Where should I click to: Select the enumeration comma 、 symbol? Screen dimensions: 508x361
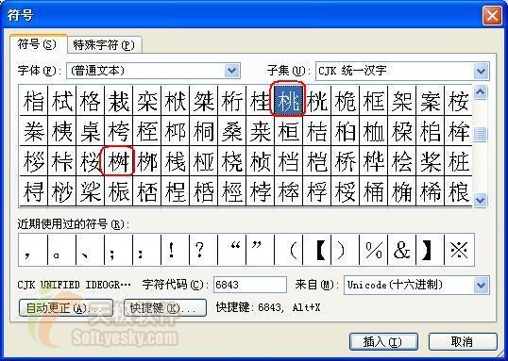(90, 250)
